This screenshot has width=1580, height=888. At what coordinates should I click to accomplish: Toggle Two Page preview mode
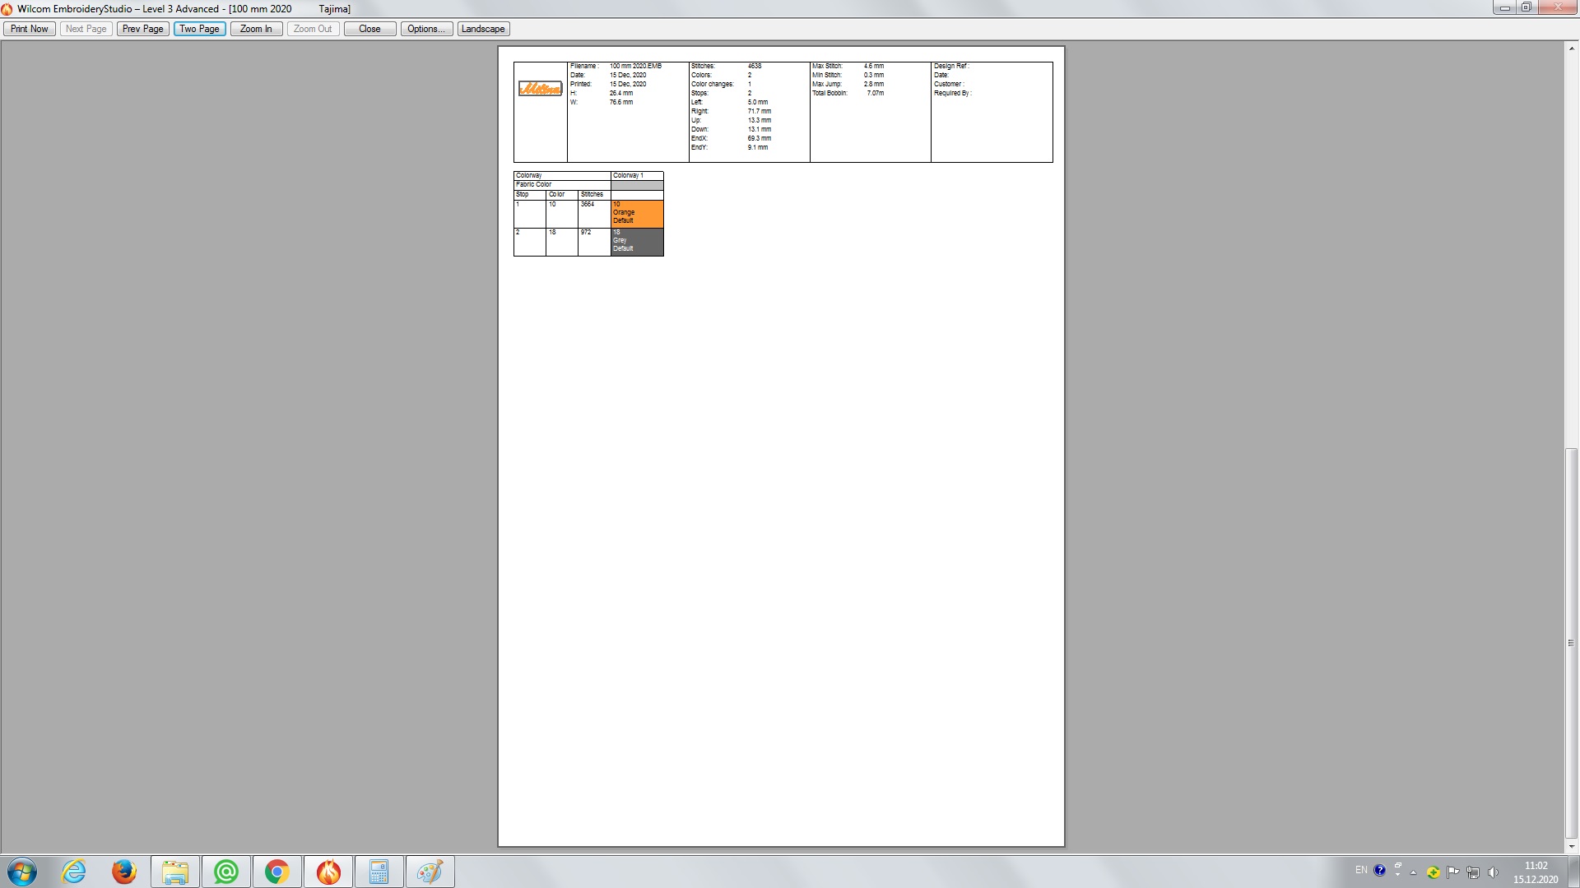(x=199, y=29)
